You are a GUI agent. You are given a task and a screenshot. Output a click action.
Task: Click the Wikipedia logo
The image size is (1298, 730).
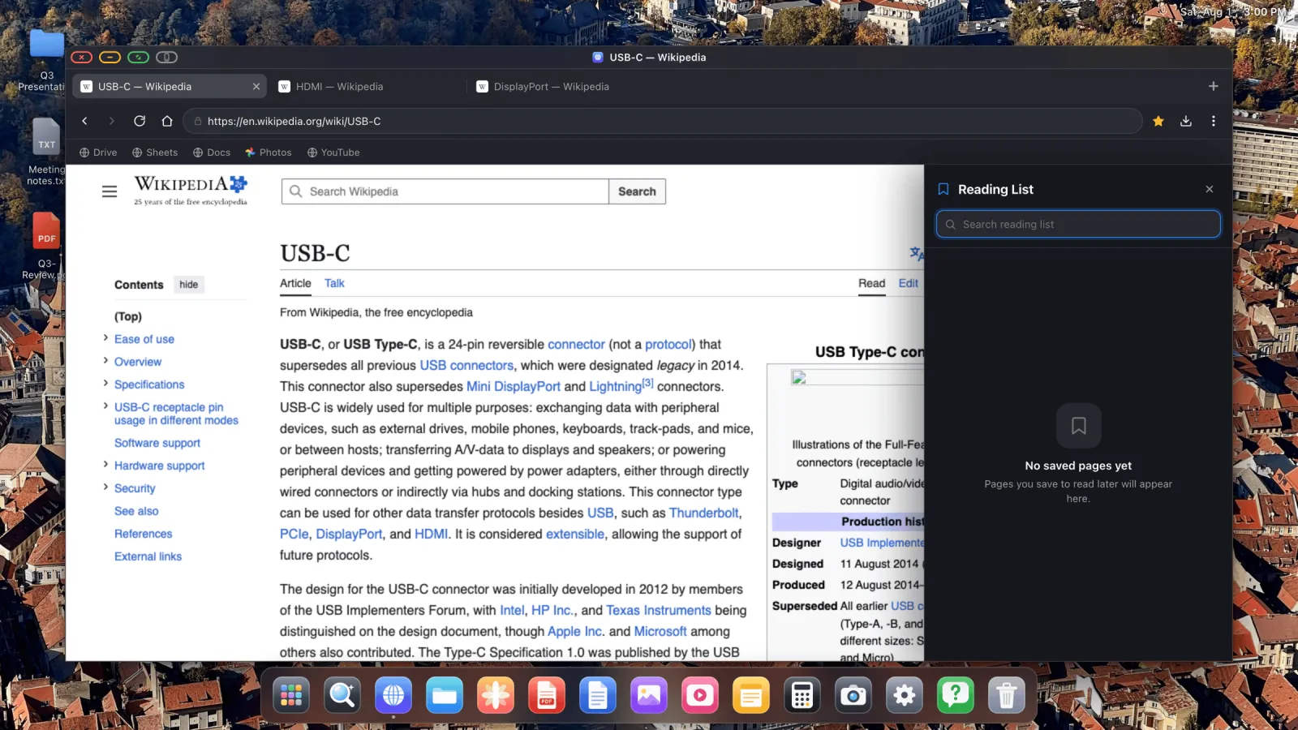[191, 190]
